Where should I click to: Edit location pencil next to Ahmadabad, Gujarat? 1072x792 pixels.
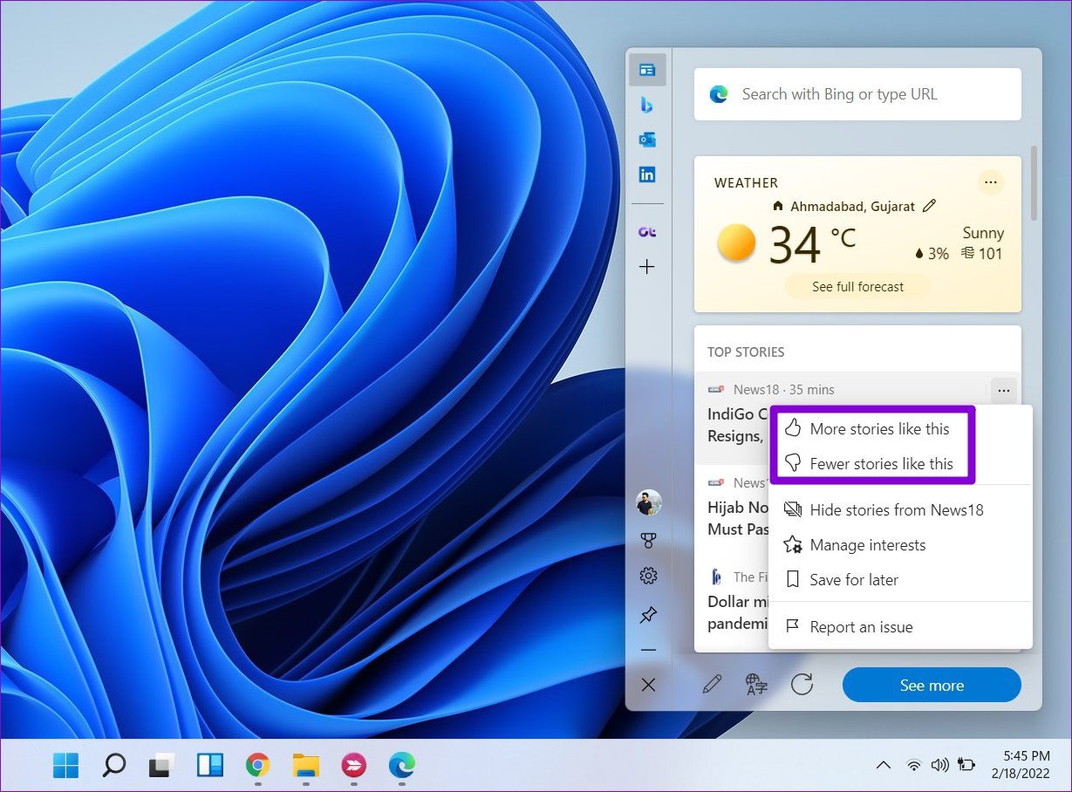pos(929,206)
